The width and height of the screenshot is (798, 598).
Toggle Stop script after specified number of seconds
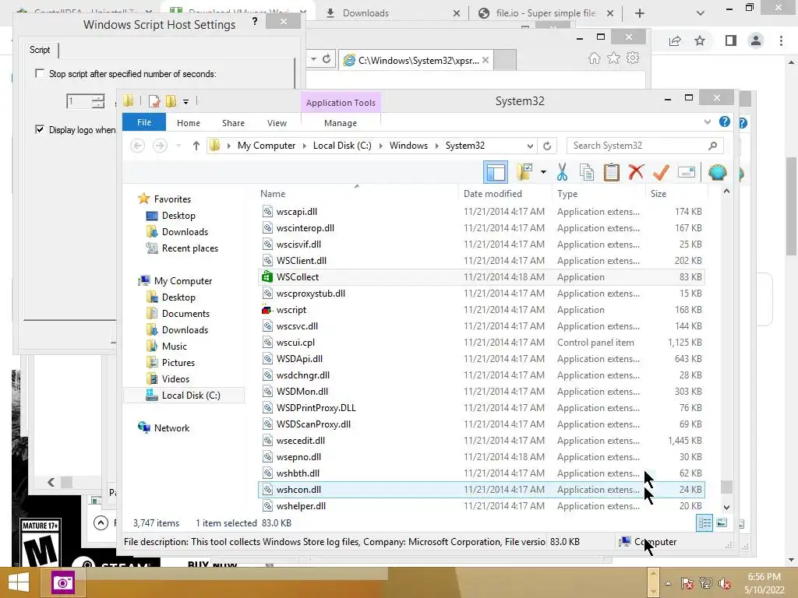(x=40, y=74)
